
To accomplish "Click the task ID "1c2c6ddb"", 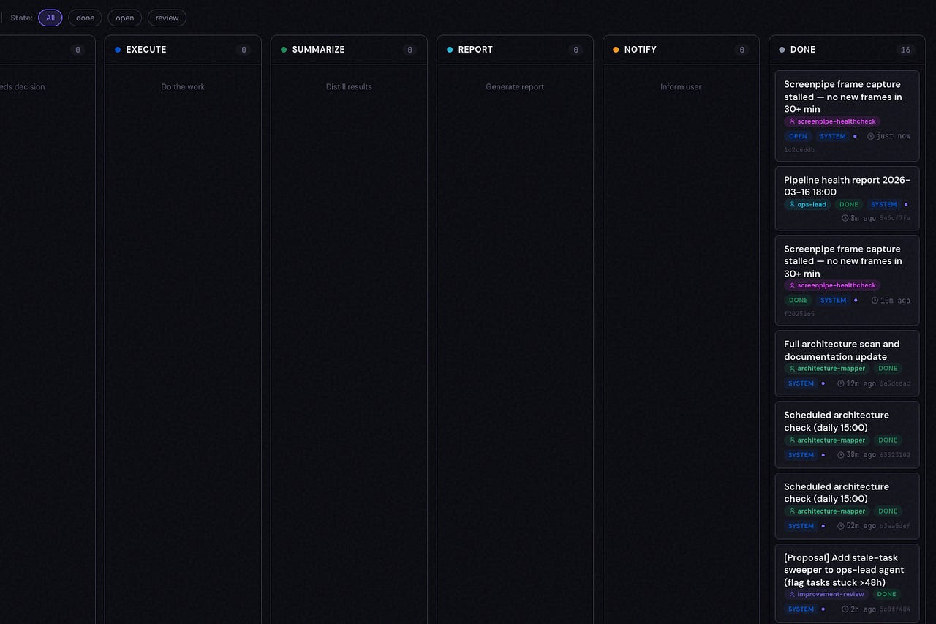I will tap(799, 150).
